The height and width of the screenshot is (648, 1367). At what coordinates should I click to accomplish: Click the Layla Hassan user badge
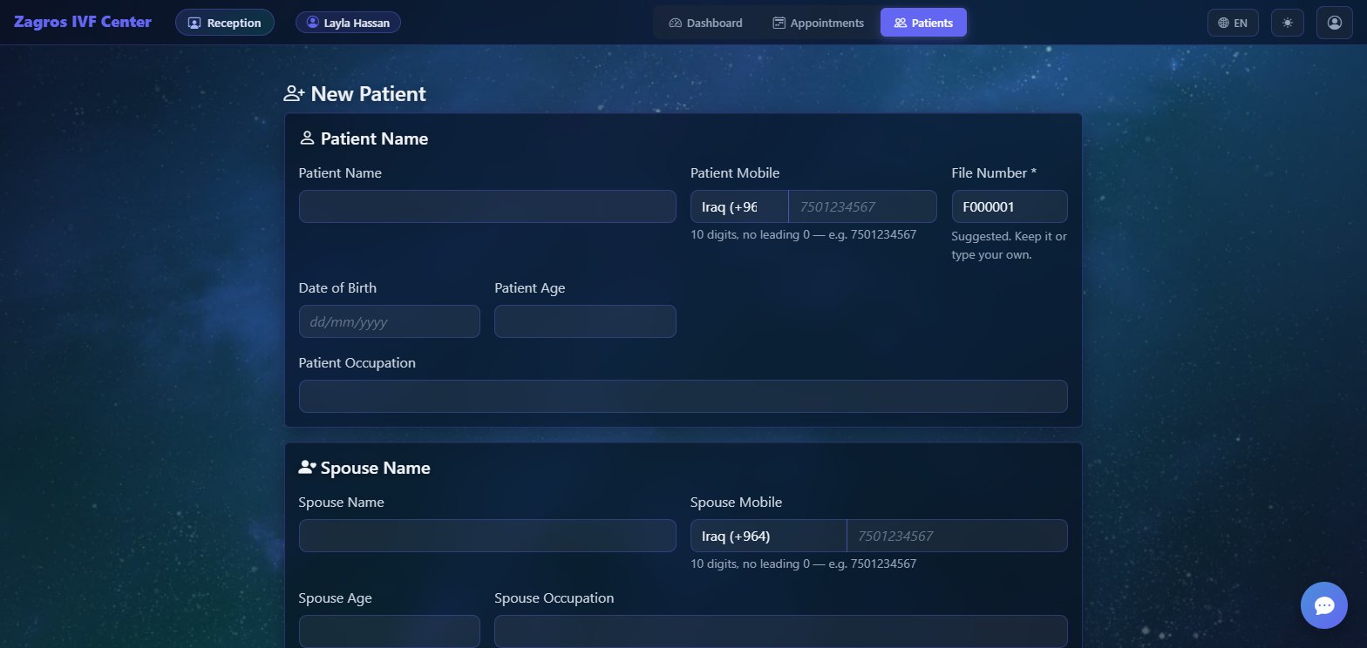click(348, 23)
